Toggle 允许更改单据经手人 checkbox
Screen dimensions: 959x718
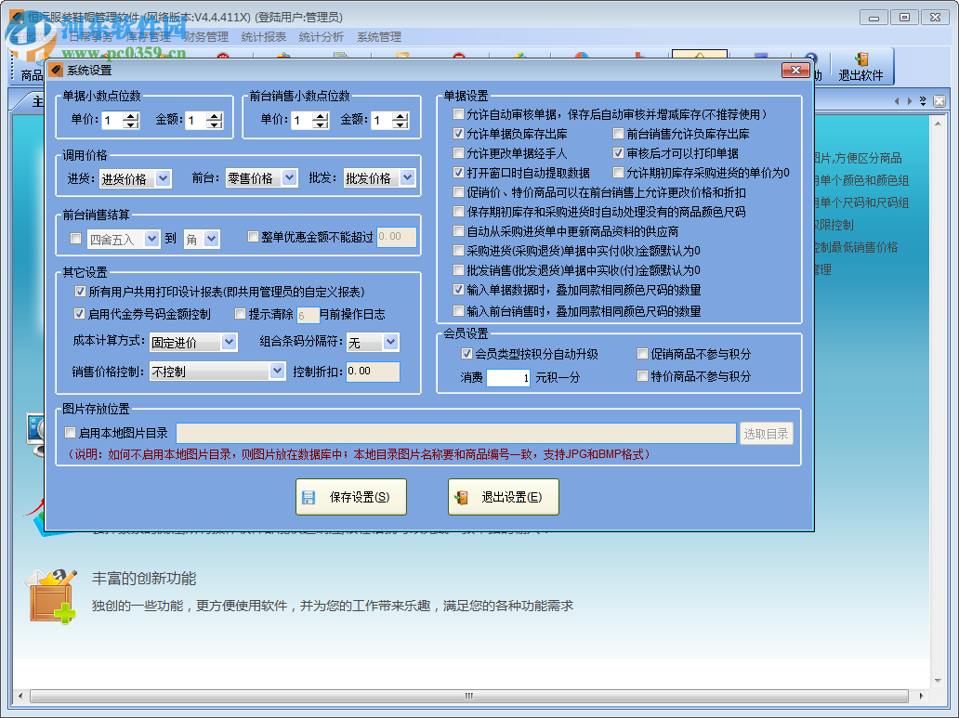click(x=458, y=153)
